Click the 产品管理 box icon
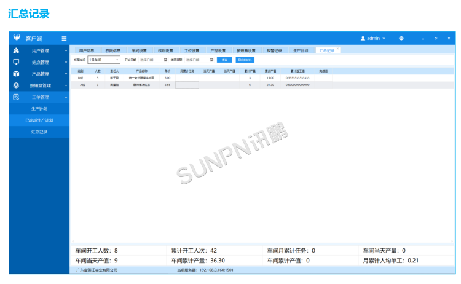The height and width of the screenshot is (284, 461). point(16,74)
